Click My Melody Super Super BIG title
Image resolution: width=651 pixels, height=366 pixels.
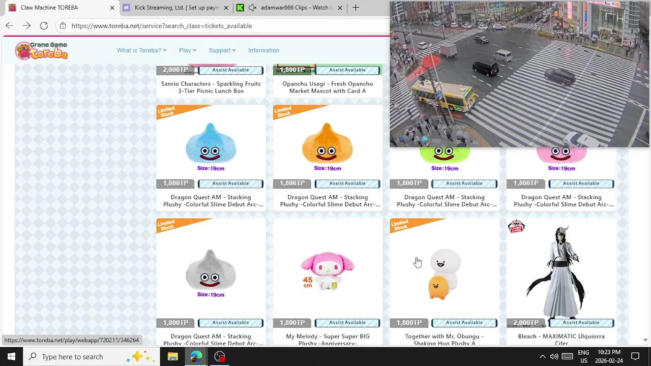(328, 340)
